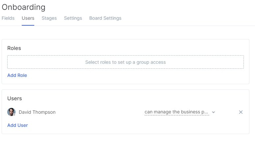Click the gray status dot on avatar
Viewport: 255px width, 141px height.
coord(14,115)
